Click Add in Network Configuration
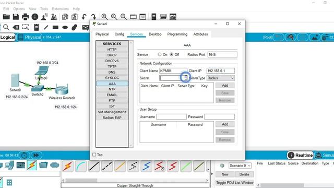 [225, 86]
